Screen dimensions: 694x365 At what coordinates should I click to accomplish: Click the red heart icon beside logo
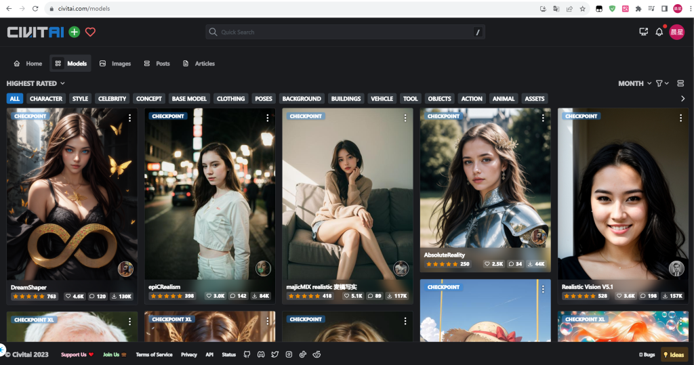(x=90, y=32)
